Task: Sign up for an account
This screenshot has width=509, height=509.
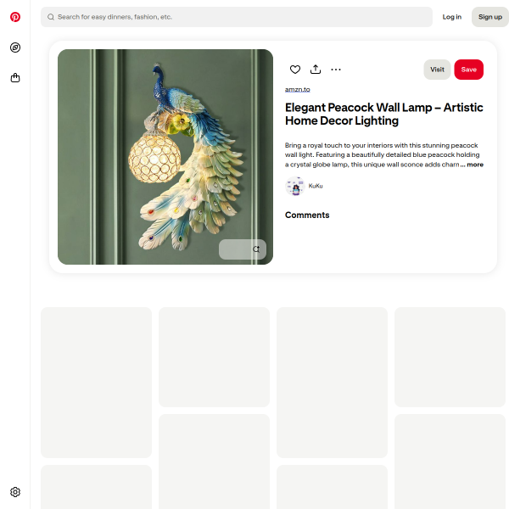Action: pos(490,17)
